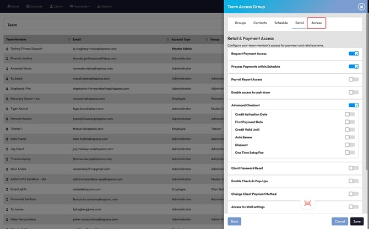Toggle Advanced Checkout switch off
This screenshot has height=229, width=369.
click(354, 105)
